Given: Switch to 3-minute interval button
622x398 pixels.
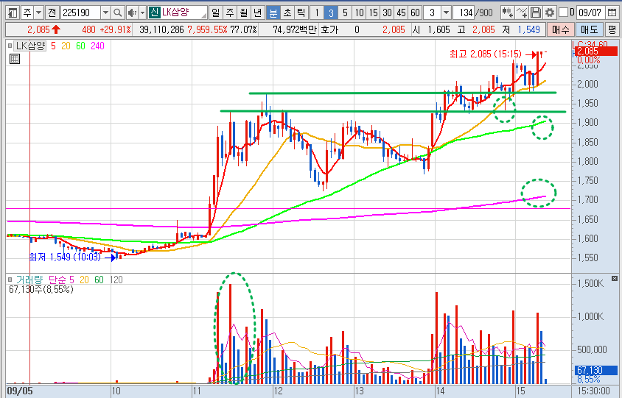Looking at the screenshot, I should click(330, 13).
